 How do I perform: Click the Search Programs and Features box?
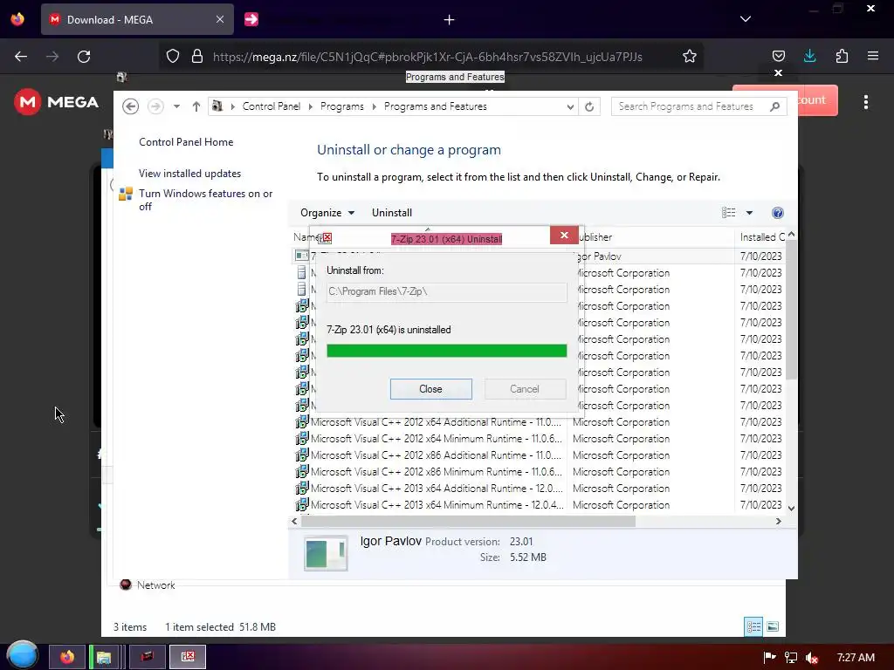(x=699, y=106)
